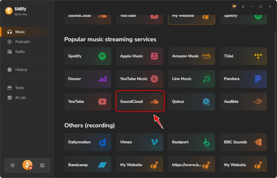Click the Music headphones icon
Screen dimensions: 277x178
(x=10, y=32)
